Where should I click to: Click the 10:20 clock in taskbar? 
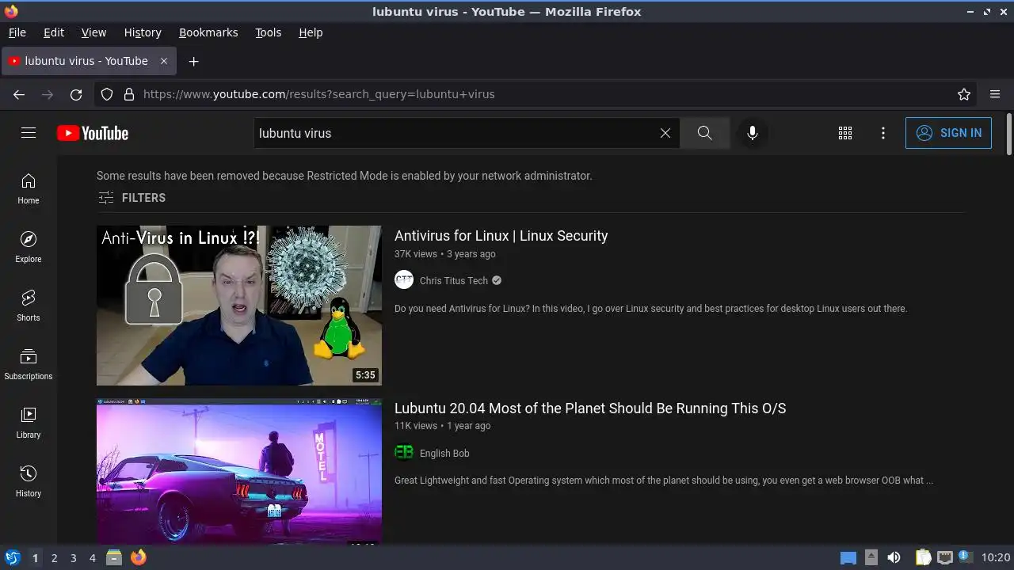996,557
